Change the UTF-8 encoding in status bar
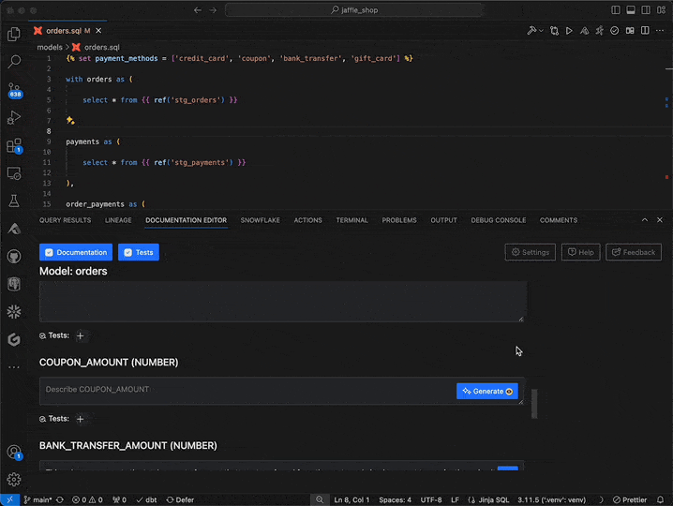Viewport: 673px width, 506px height. 431,499
